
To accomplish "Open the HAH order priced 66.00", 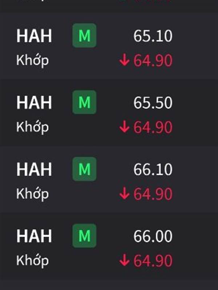I will pos(109,246).
